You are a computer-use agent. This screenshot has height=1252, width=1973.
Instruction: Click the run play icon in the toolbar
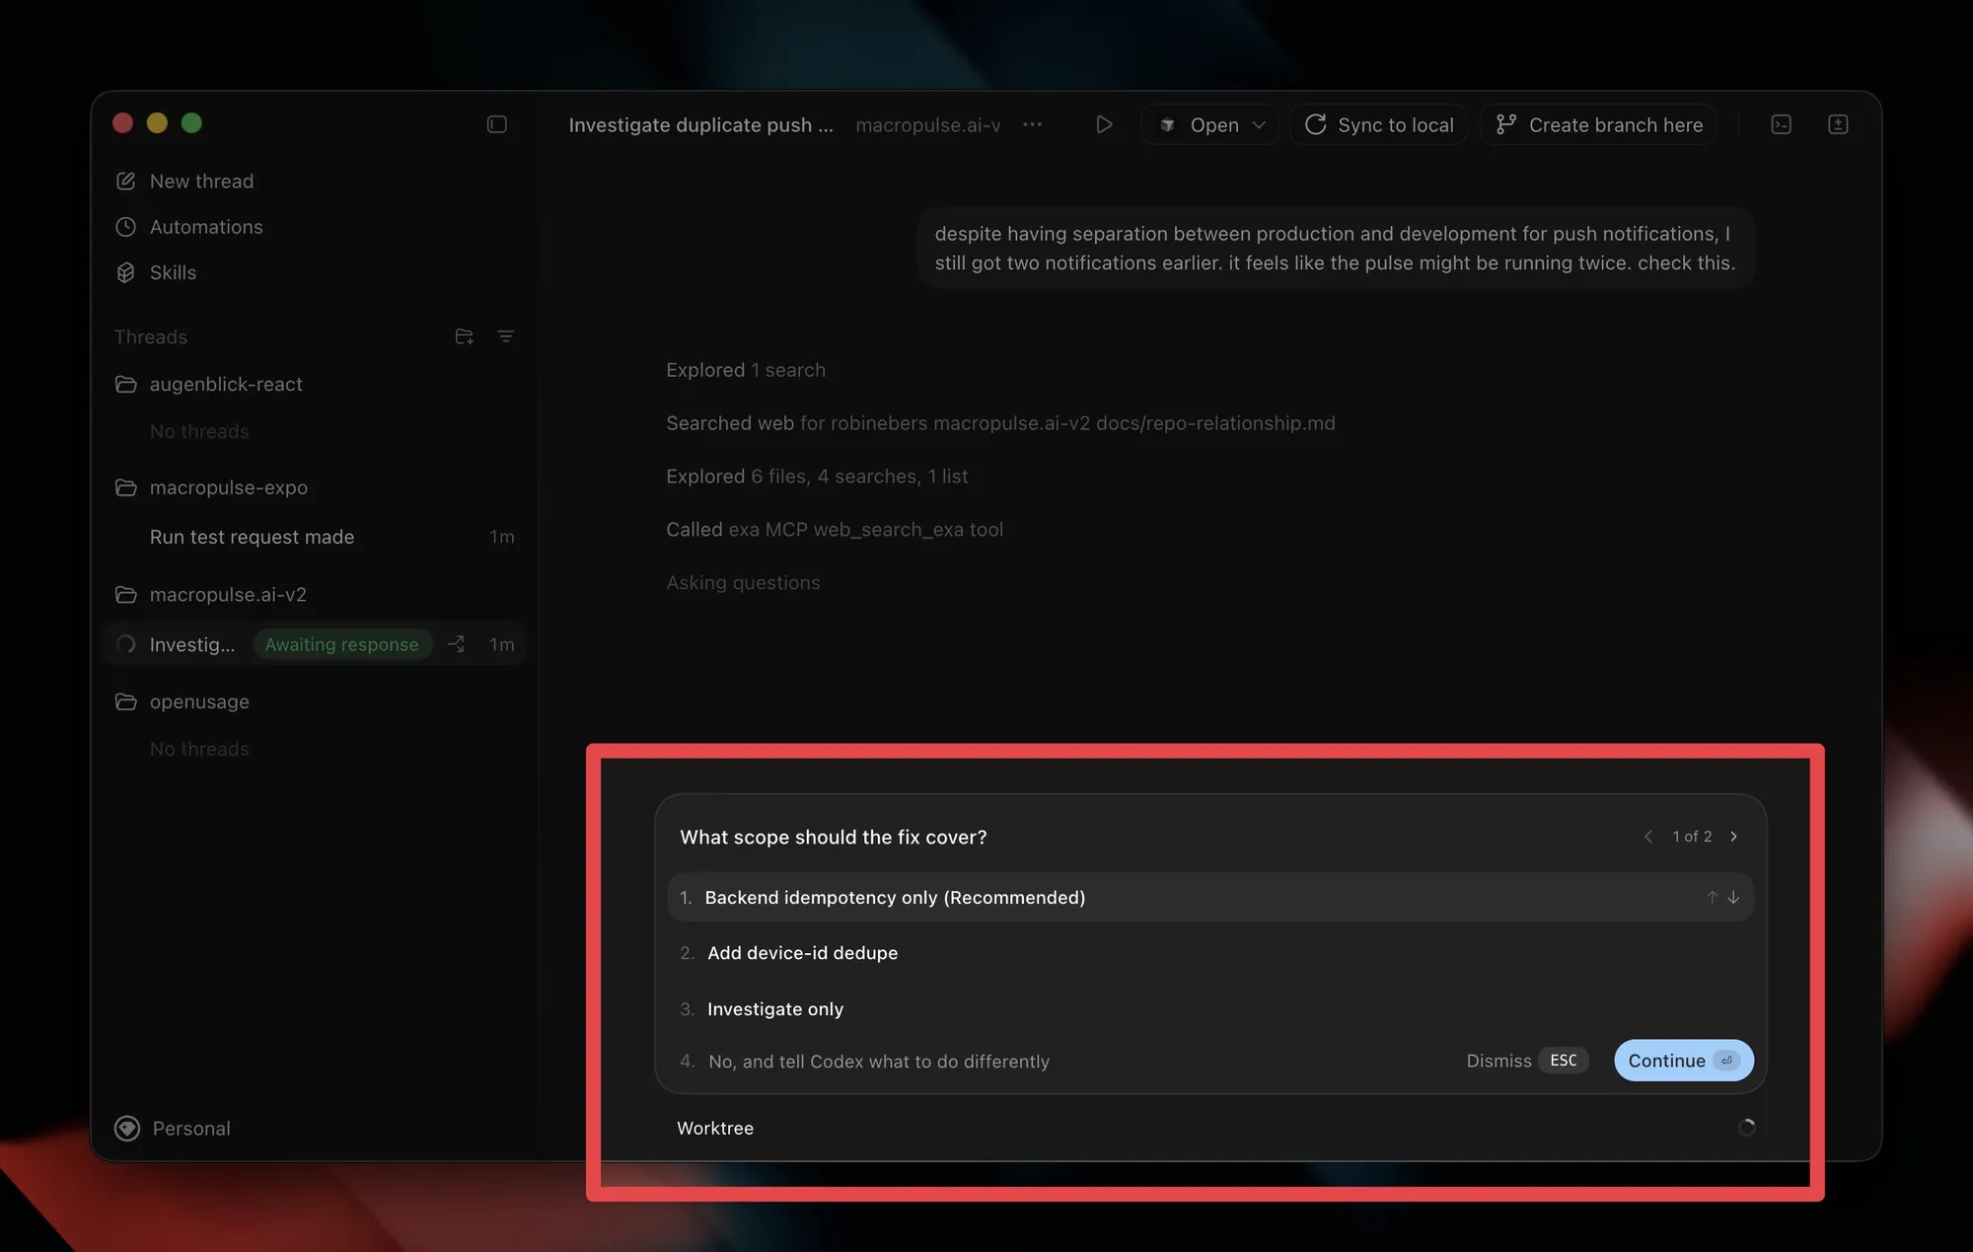pyautogui.click(x=1104, y=124)
